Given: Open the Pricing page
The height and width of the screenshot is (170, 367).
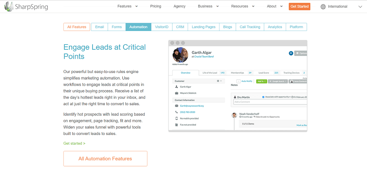Looking at the screenshot, I should 156,6.
